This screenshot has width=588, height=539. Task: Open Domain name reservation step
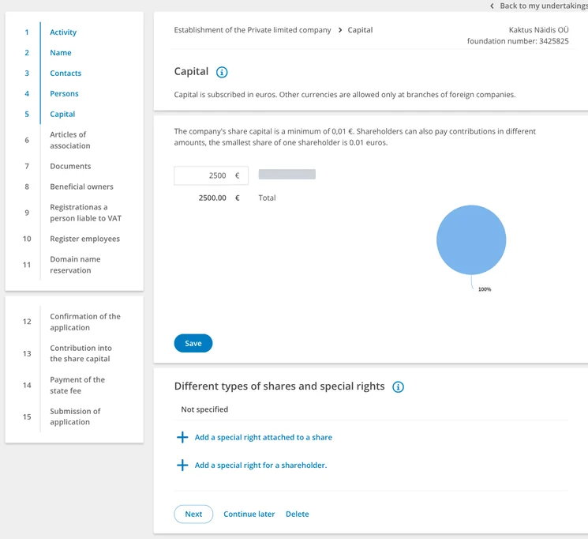pyautogui.click(x=75, y=265)
